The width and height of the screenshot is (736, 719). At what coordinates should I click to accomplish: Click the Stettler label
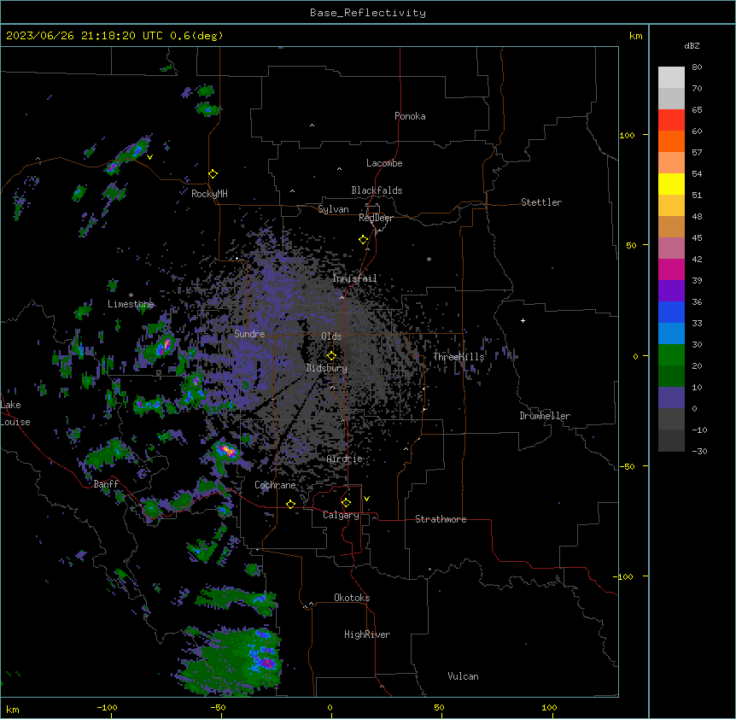541,202
